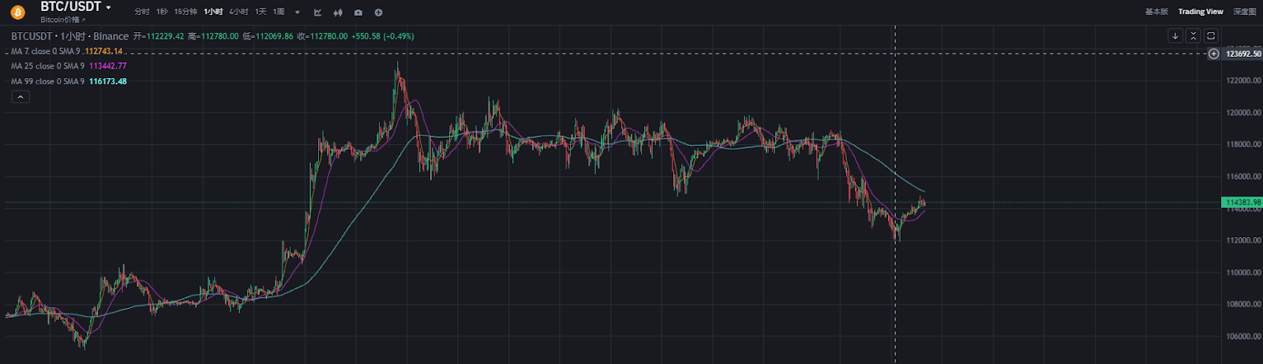This screenshot has width=1263, height=364.
Task: Take a chart snapshot with camera icon
Action: coord(358,13)
